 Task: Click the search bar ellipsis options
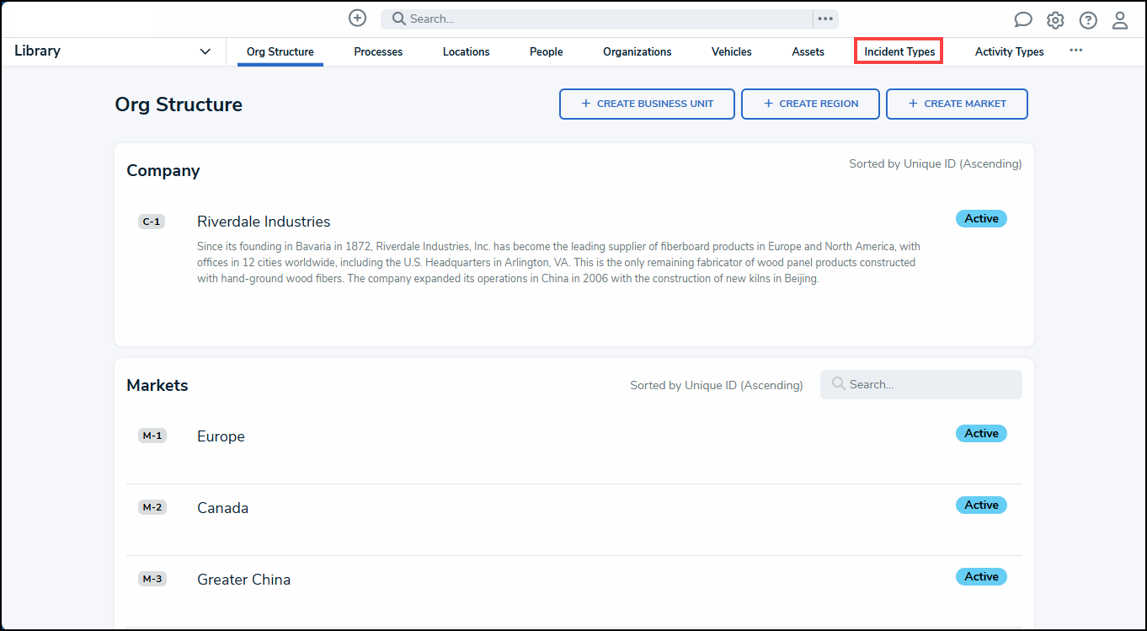coord(825,19)
